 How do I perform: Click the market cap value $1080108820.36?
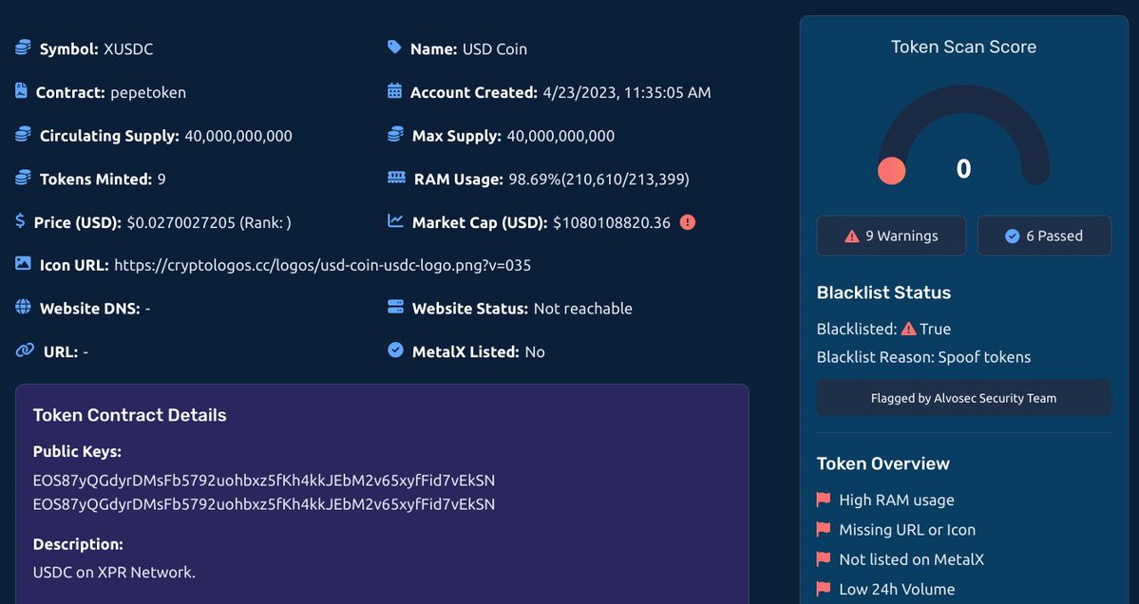tap(612, 223)
